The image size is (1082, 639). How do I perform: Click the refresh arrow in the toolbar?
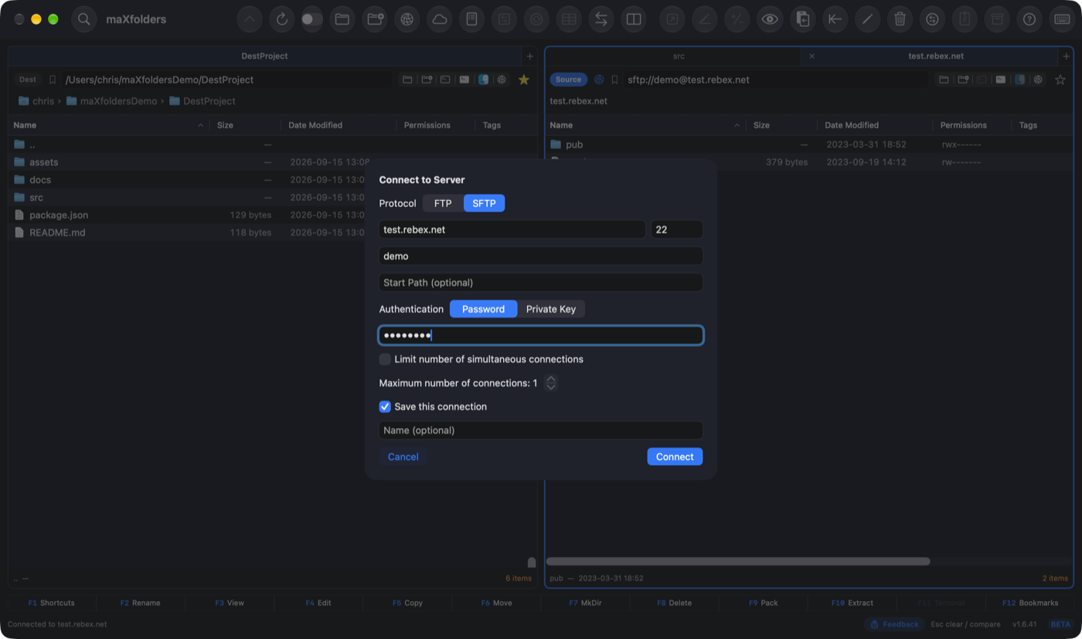[x=282, y=19]
